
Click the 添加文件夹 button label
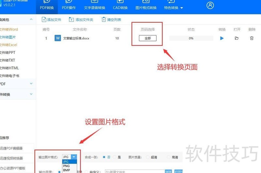(x=84, y=20)
